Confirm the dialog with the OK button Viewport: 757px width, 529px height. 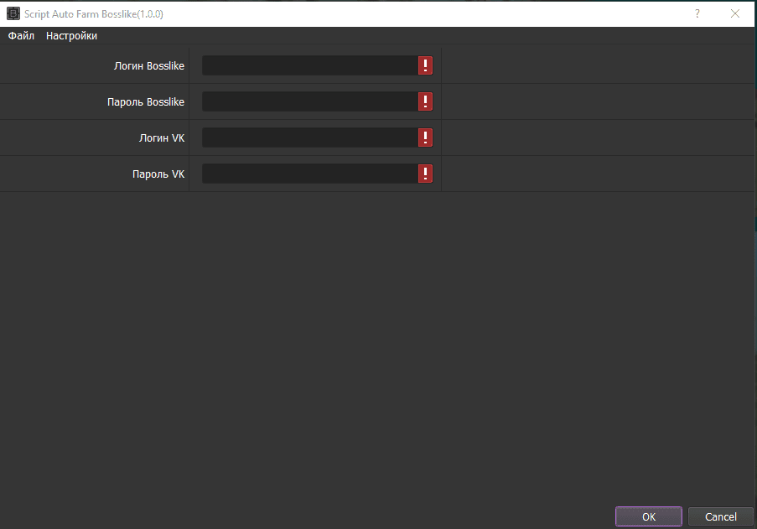(x=648, y=516)
